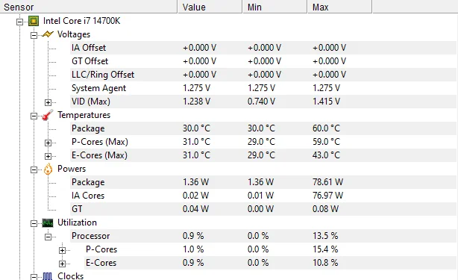
Task: Click the 43.0 °C E-Cores max temperature
Action: [326, 155]
